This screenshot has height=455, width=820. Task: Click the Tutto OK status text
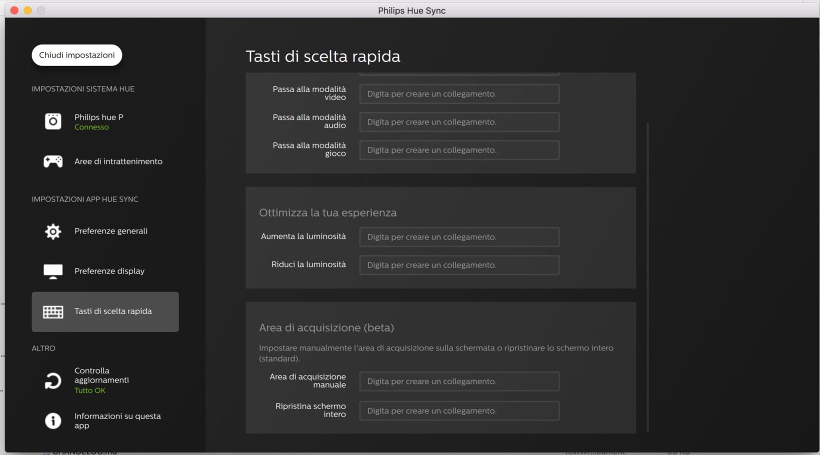pos(90,390)
